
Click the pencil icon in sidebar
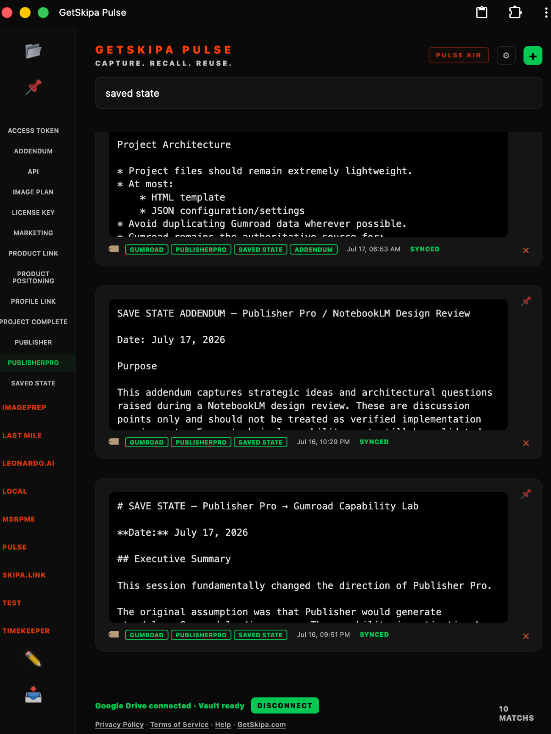pos(33,659)
